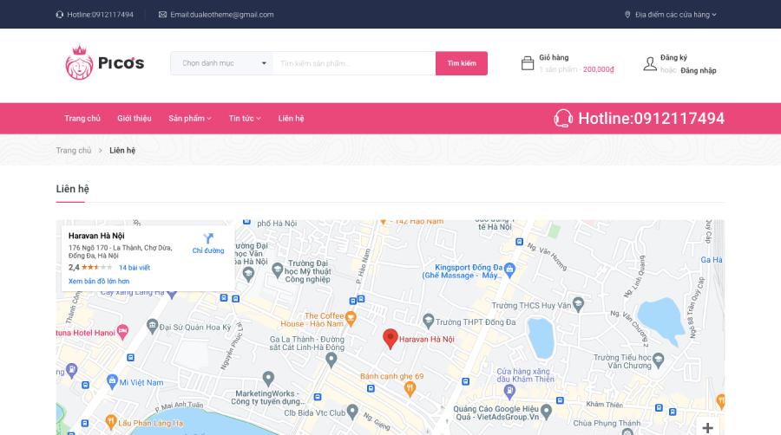Click the red Haravan Hà Nội map pin
This screenshot has height=435, width=781.
pos(390,339)
